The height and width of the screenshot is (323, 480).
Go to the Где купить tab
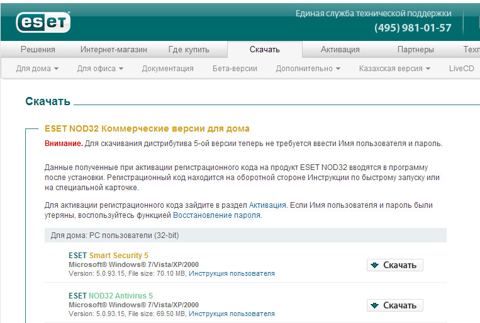(x=189, y=49)
